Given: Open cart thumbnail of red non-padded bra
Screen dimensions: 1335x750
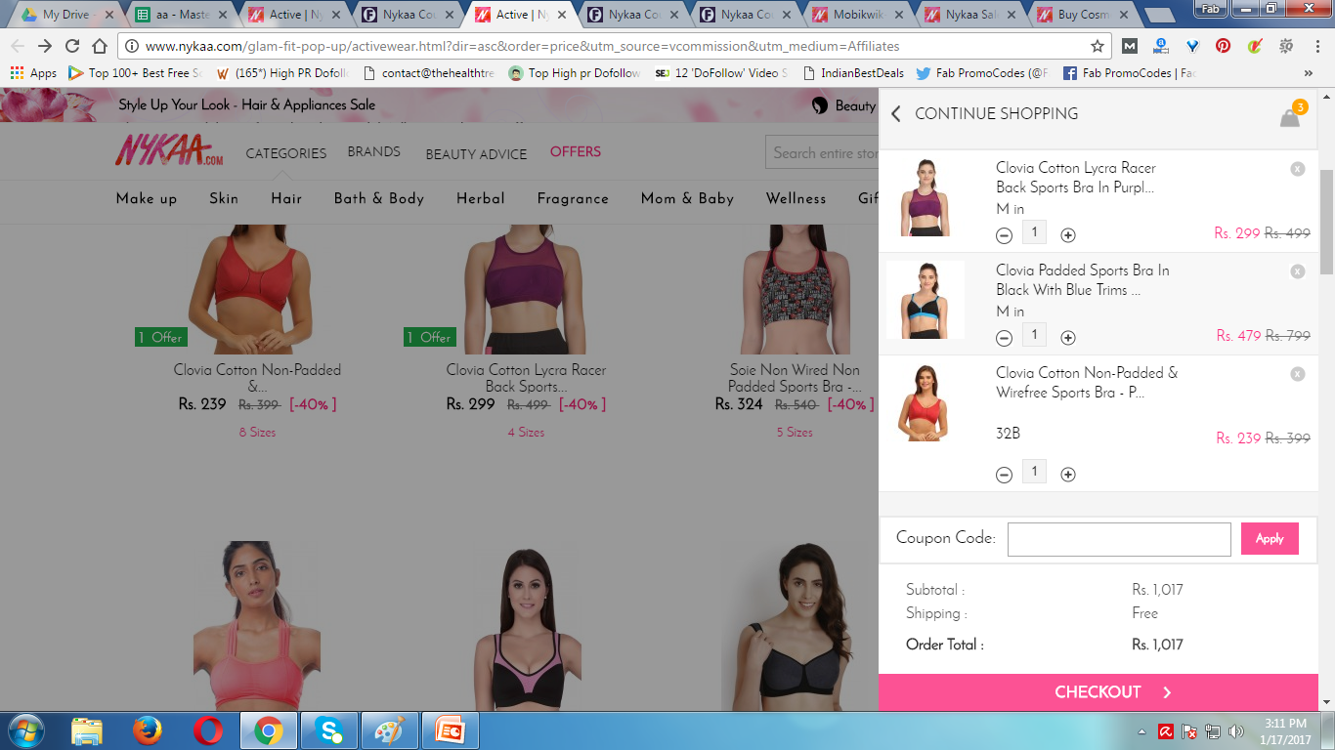Looking at the screenshot, I should coord(925,402).
